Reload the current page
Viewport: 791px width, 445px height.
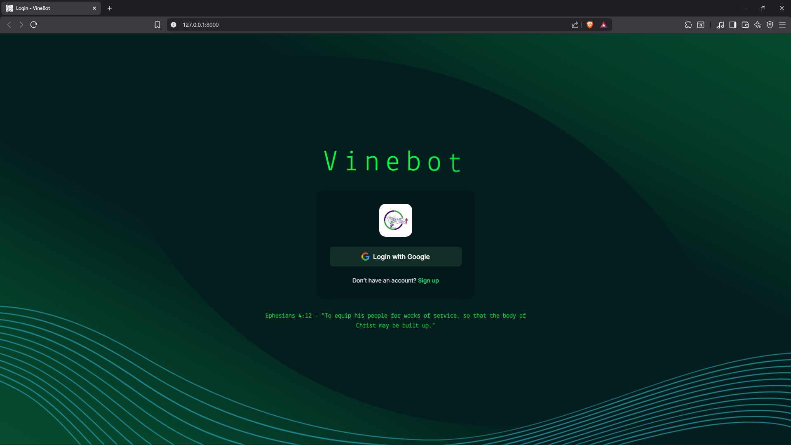[34, 25]
